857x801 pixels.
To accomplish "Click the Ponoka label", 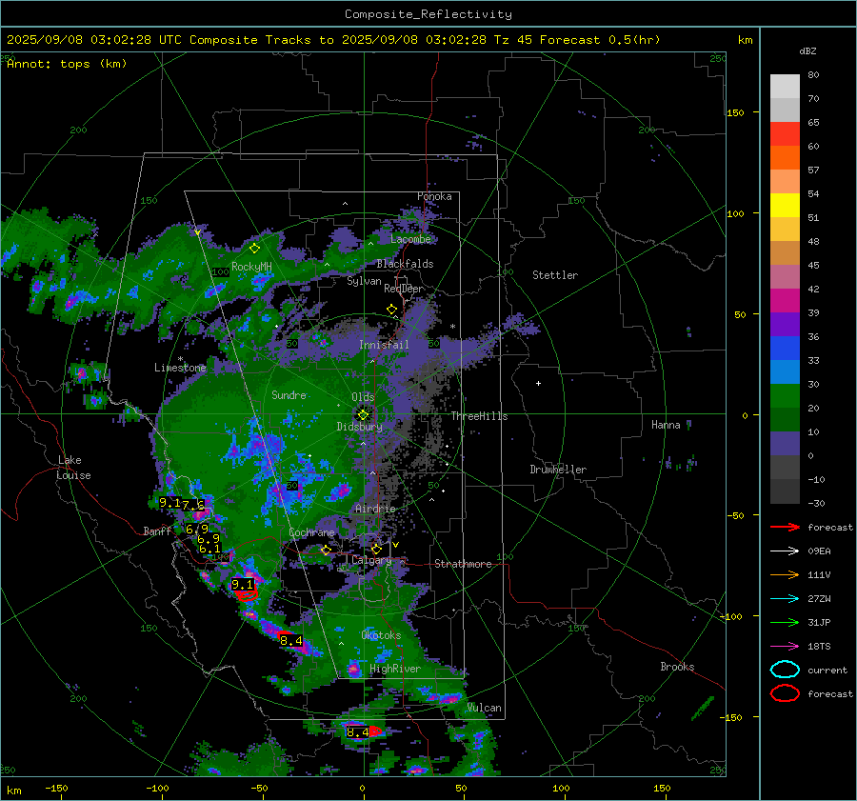I will [x=434, y=196].
